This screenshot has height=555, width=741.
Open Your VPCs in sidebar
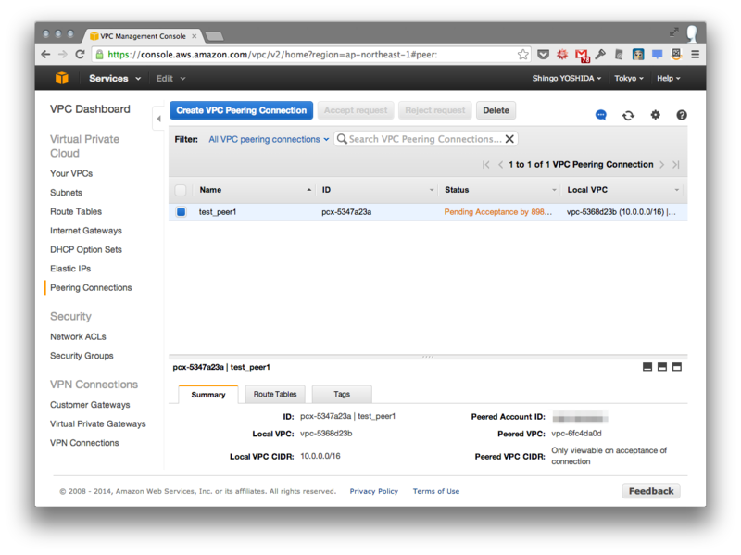[71, 173]
